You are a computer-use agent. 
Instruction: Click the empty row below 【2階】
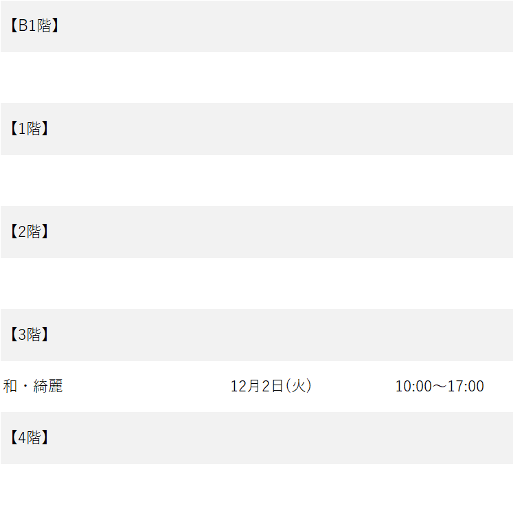click(256, 284)
